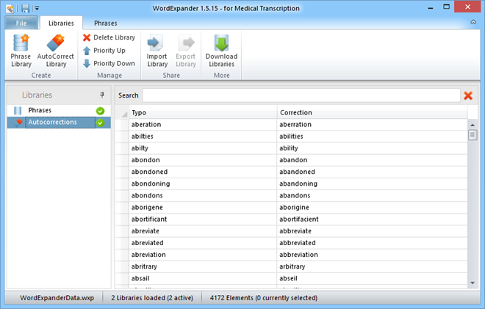Select the typo cell 'abondons'
Viewport: 485px width, 309px height.
click(x=203, y=195)
